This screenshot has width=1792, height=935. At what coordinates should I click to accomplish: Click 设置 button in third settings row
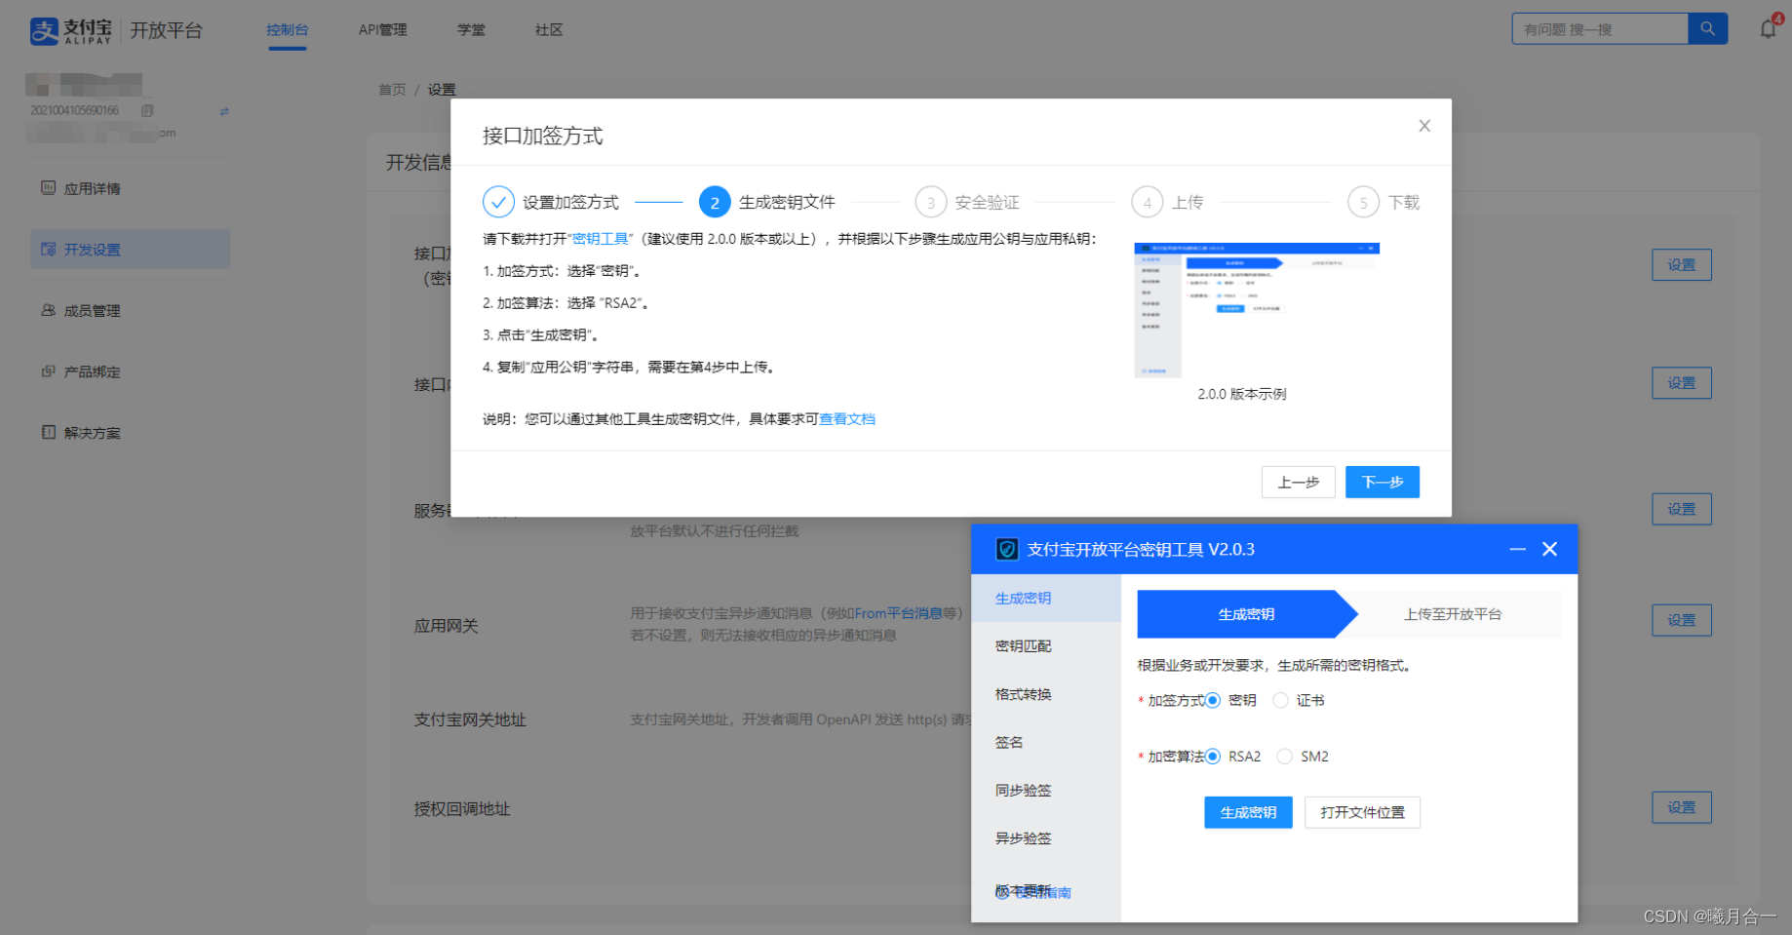tap(1681, 509)
